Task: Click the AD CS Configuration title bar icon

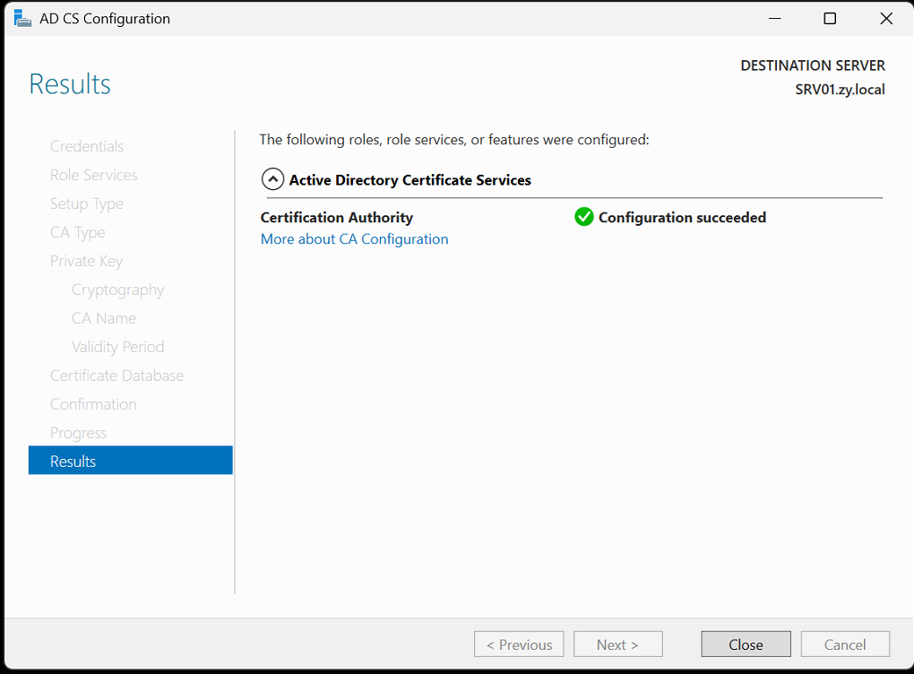Action: tap(22, 18)
